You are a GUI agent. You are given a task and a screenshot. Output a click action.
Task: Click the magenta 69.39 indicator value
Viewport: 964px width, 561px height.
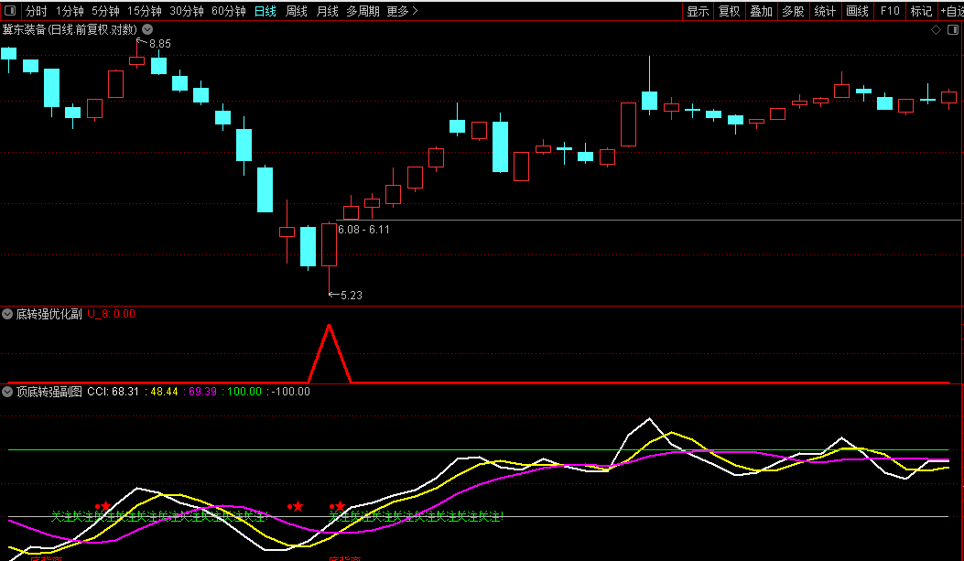(203, 392)
